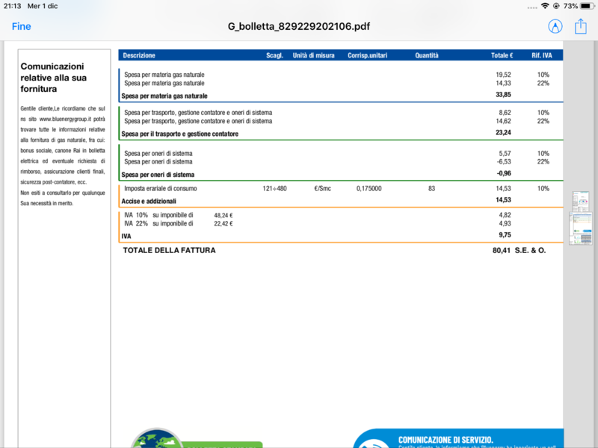Tap Fine to close the PDF
Screen dimensions: 598x448
pyautogui.click(x=21, y=27)
